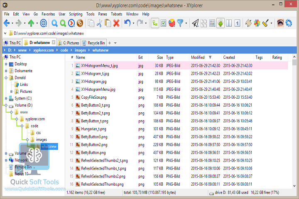Click the Details view grid icon
Image resolution: width=299 pixels, height=199 pixels.
click(212, 23)
